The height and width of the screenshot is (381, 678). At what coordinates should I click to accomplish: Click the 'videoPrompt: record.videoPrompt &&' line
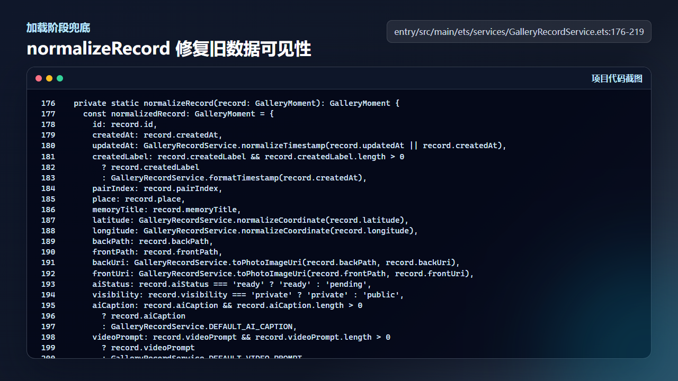[x=242, y=337]
